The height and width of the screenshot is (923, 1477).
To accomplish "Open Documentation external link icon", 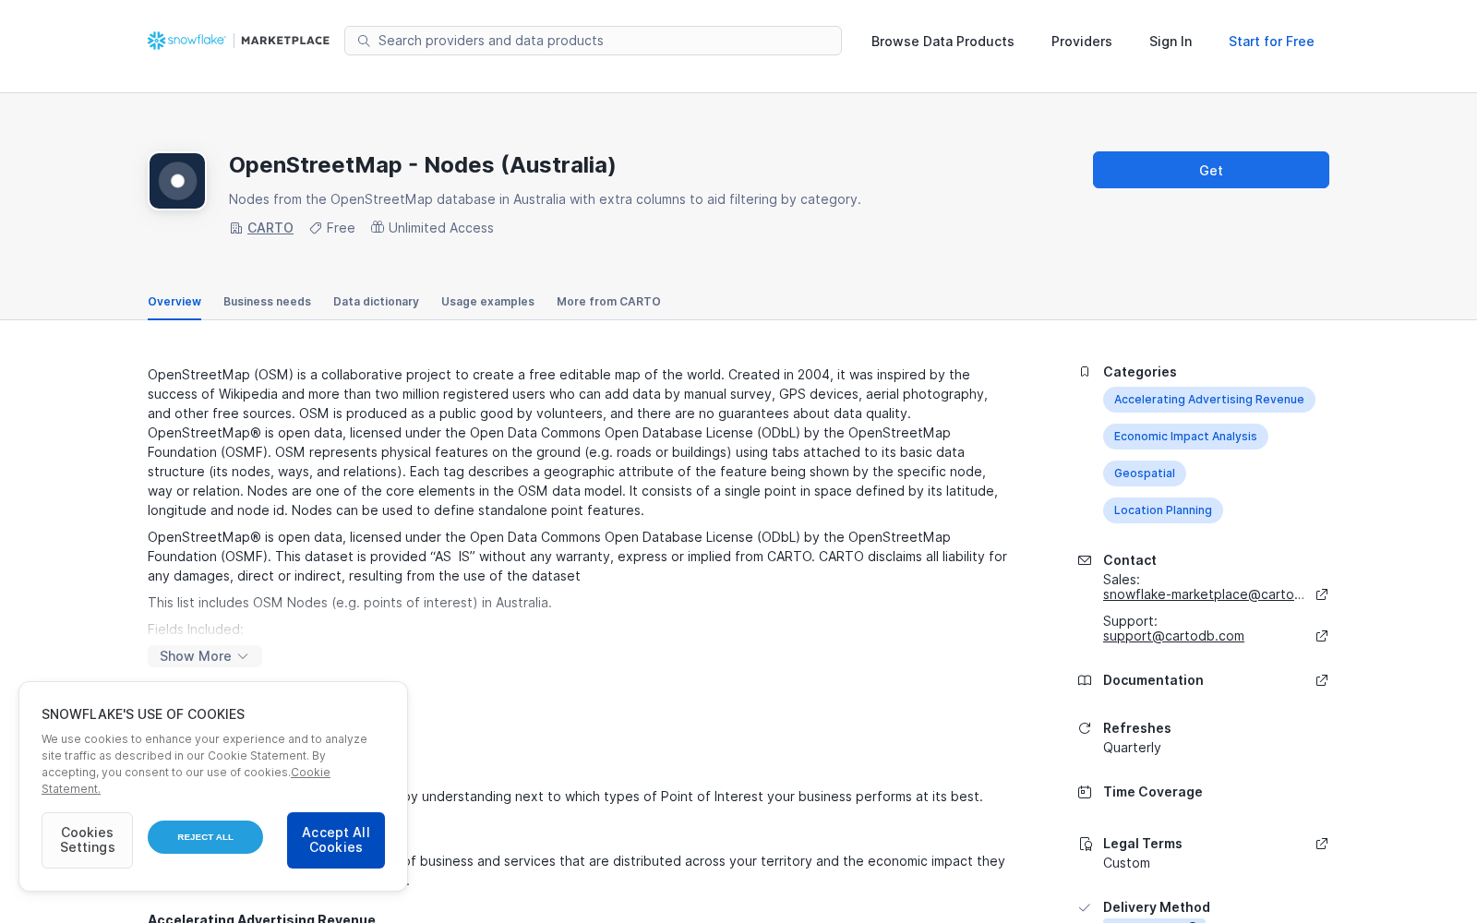I will pyautogui.click(x=1322, y=680).
